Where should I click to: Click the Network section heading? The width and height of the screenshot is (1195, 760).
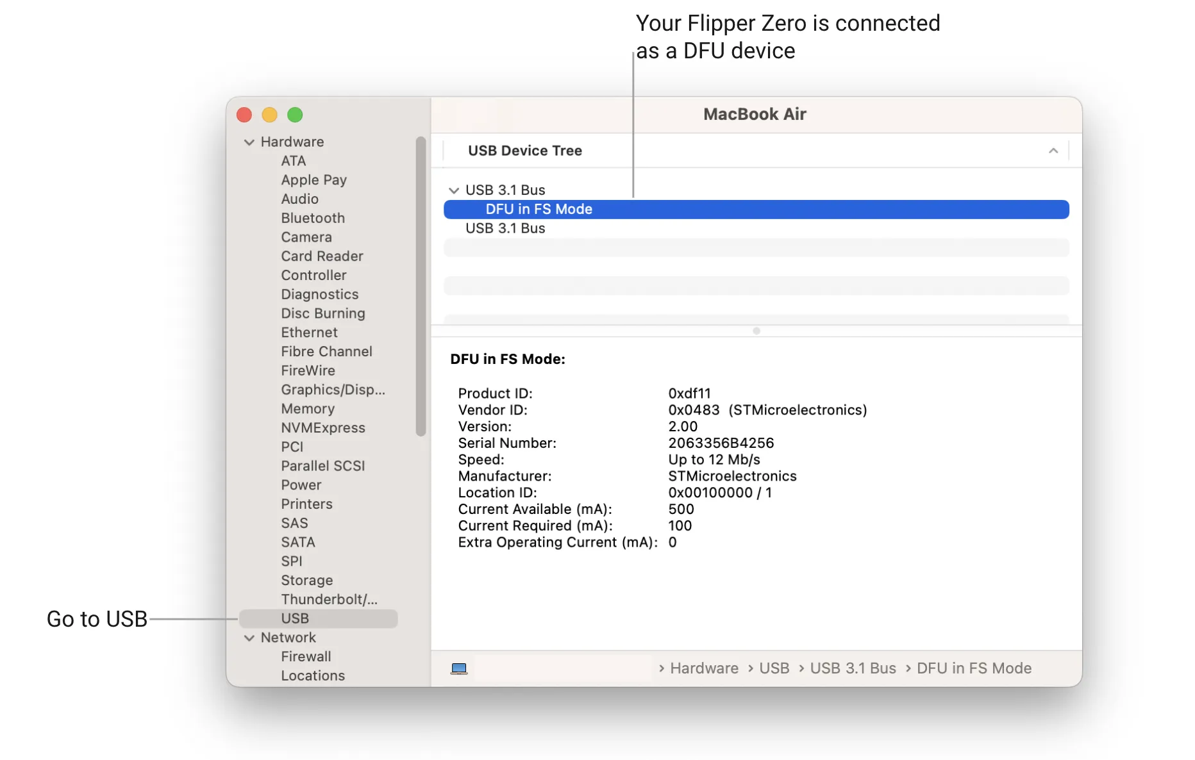point(288,638)
